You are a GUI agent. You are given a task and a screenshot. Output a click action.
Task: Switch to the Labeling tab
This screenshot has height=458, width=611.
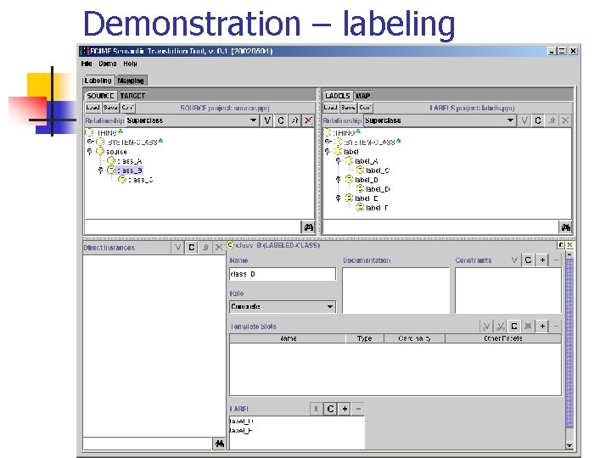98,81
